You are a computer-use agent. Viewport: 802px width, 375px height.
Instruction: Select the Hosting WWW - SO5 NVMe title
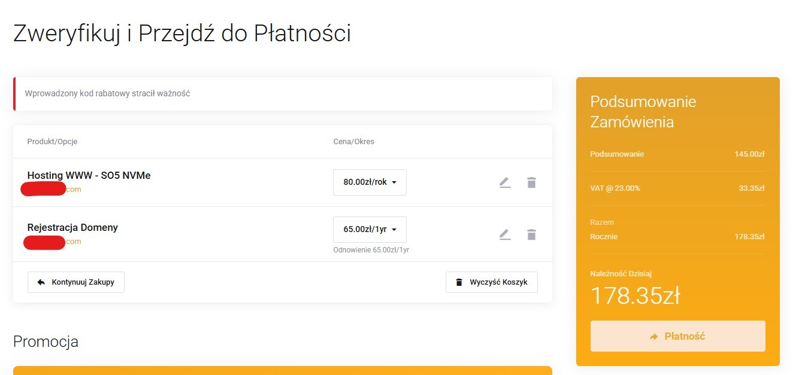(x=89, y=175)
